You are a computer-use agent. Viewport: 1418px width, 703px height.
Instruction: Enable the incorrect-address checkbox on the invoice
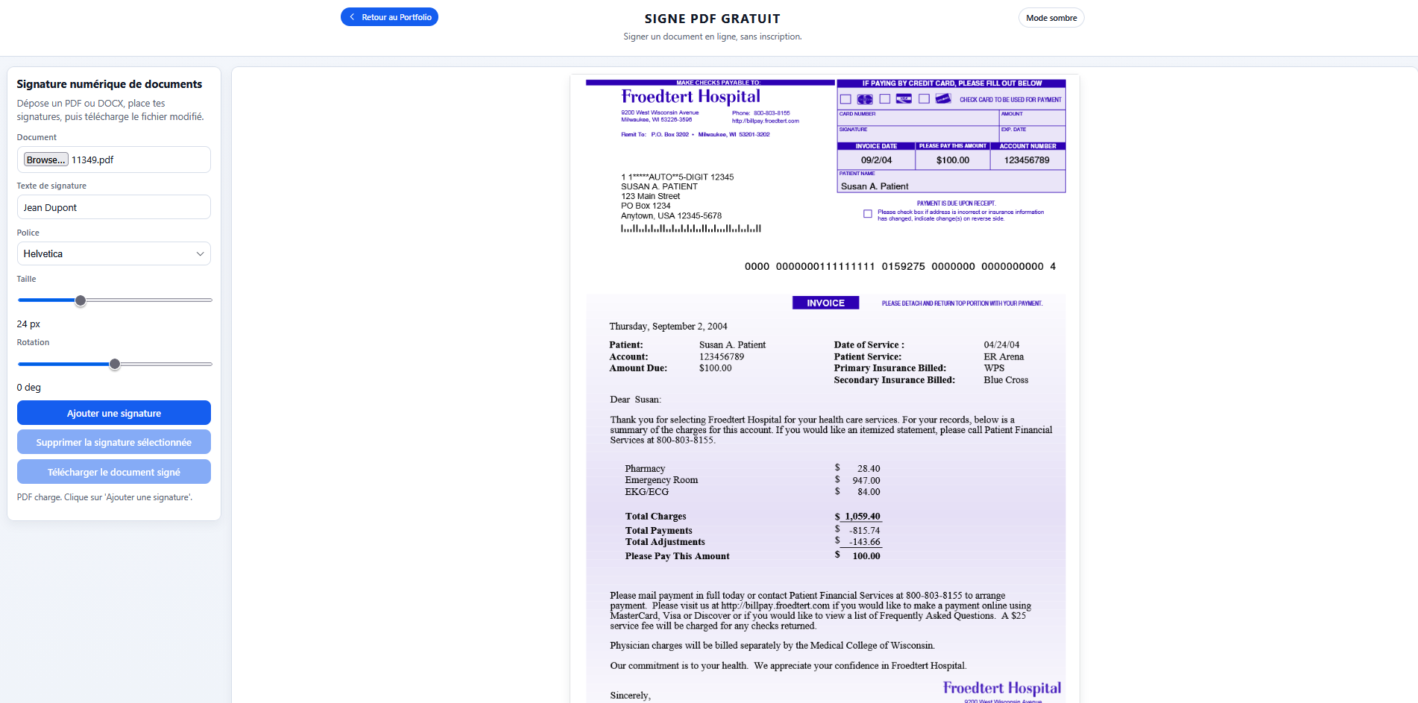[x=867, y=214]
